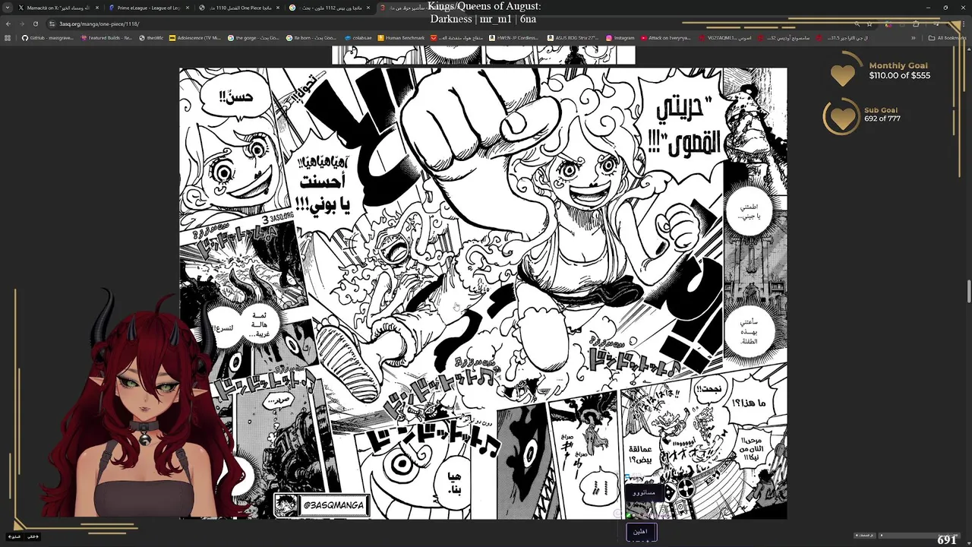This screenshot has width=972, height=547.
Task: Click the browser forward arrow
Action: point(21,24)
